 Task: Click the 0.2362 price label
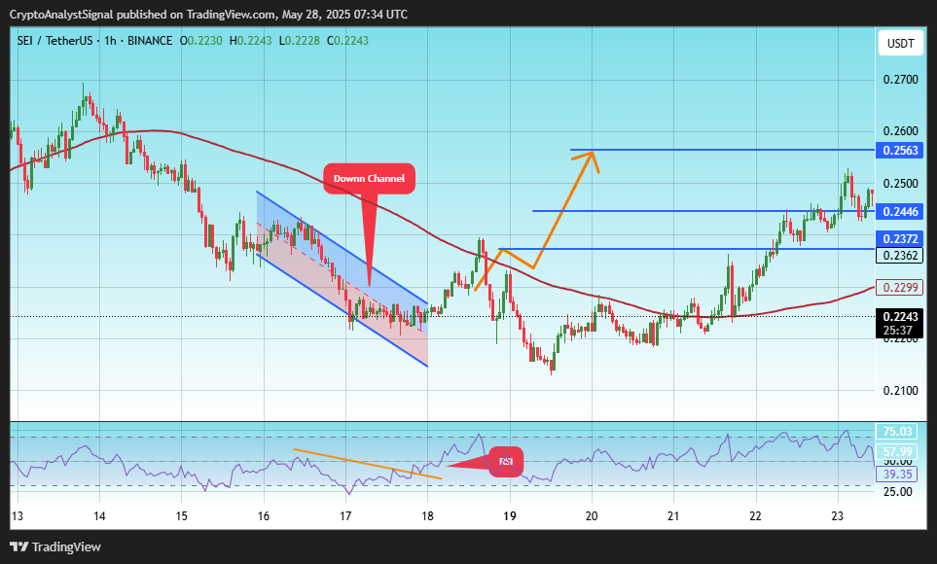tap(900, 256)
